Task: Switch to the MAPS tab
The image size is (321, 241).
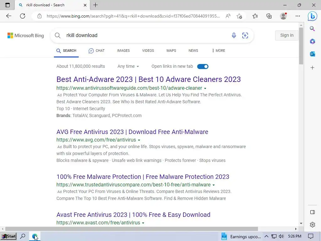Action: pyautogui.click(x=171, y=51)
